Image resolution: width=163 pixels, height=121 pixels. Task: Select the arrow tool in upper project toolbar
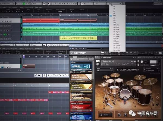tap(49, 4)
